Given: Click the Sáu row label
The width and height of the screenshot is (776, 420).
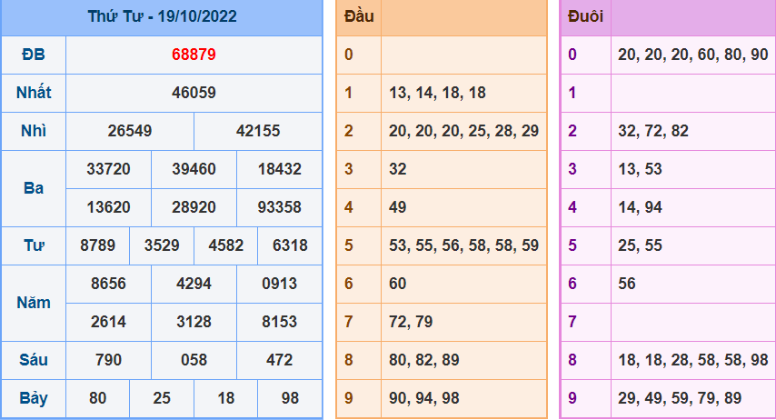Looking at the screenshot, I should (34, 360).
